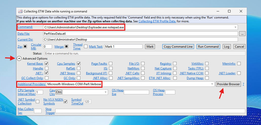This screenshot has width=261, height=125.
Task: Open the Cpu Ctrs combo box dropdown
Action: click(106, 92)
